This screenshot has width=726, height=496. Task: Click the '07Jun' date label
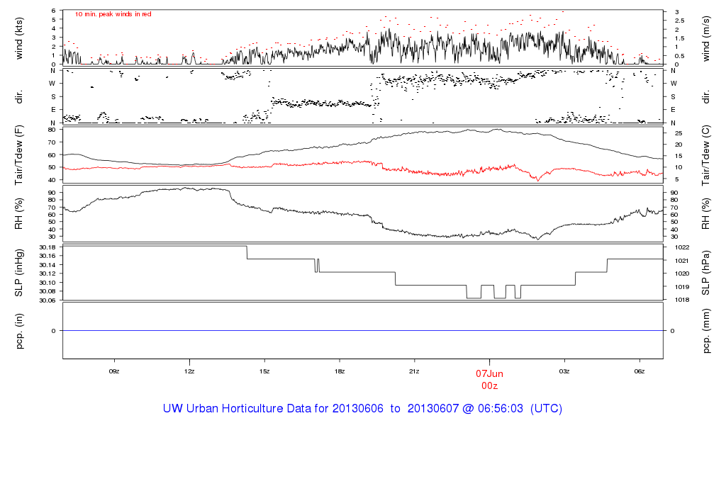pyautogui.click(x=489, y=374)
